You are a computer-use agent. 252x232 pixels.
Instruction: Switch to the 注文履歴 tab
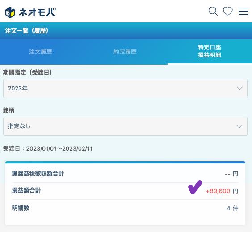pos(41,52)
